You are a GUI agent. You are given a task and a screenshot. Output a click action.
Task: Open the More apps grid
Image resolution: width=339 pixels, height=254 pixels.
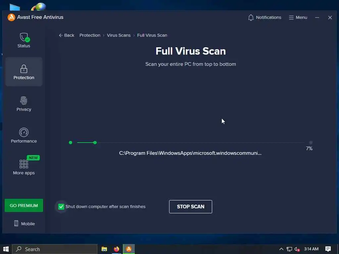pyautogui.click(x=24, y=167)
